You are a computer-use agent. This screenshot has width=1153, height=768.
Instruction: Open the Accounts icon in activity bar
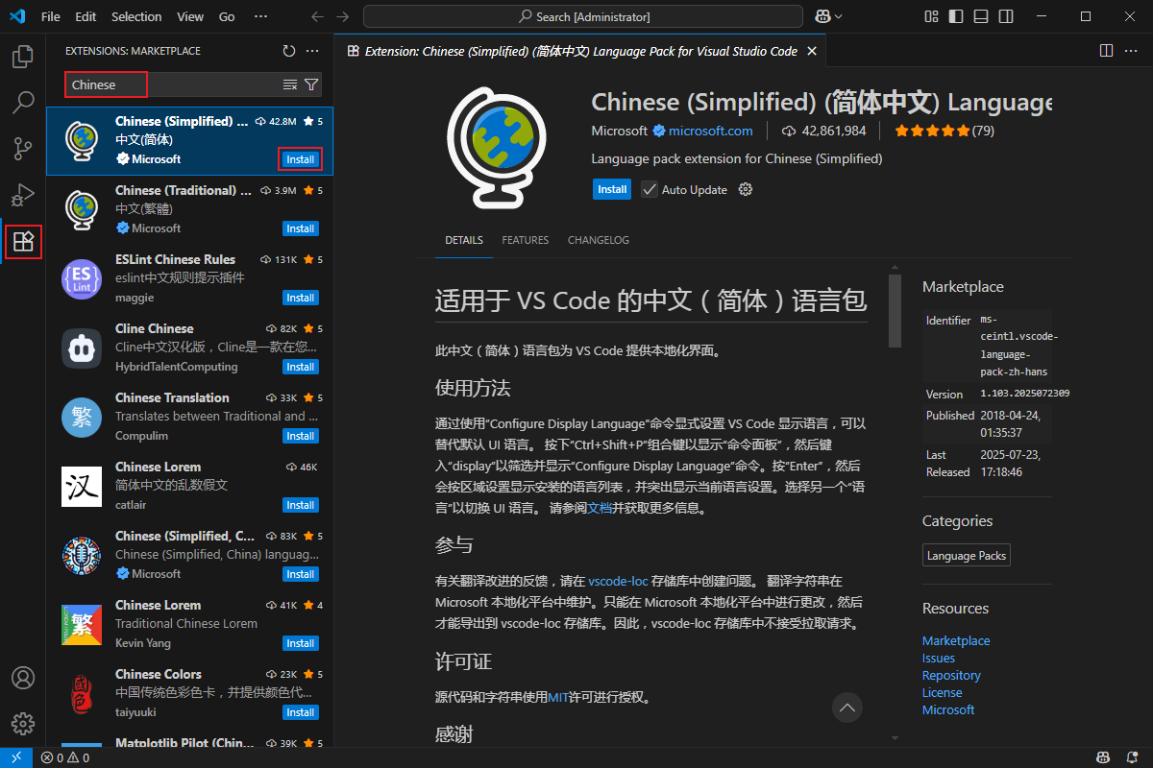click(x=22, y=677)
